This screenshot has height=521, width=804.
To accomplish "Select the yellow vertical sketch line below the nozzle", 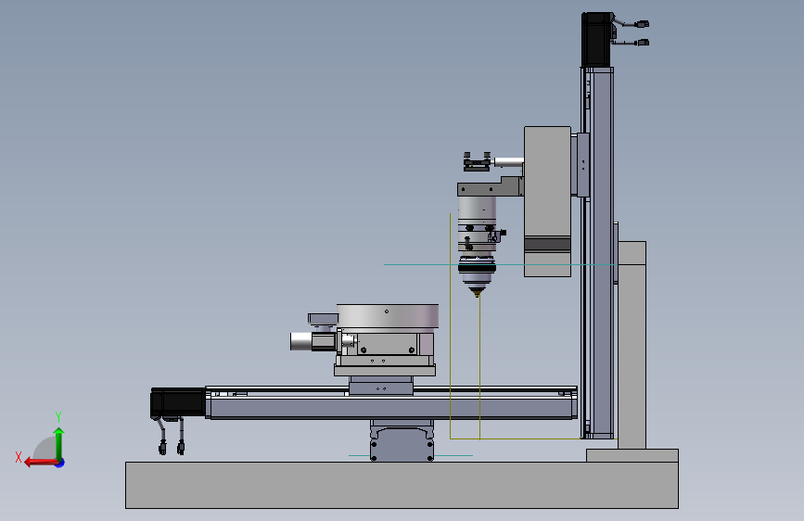I will [x=479, y=368].
